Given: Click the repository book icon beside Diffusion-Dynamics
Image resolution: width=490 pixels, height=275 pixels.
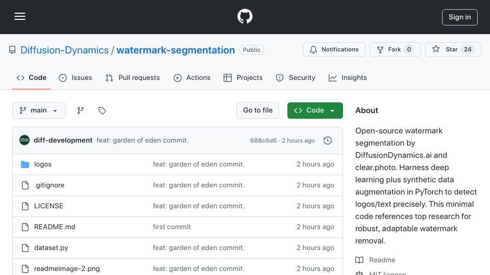Looking at the screenshot, I should click(x=12, y=50).
